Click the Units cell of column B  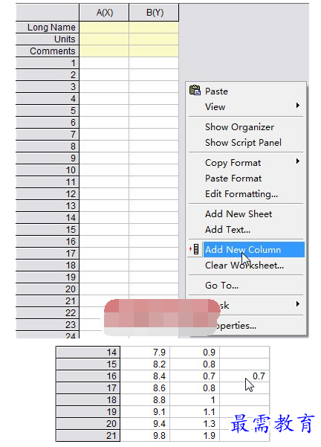[154, 39]
